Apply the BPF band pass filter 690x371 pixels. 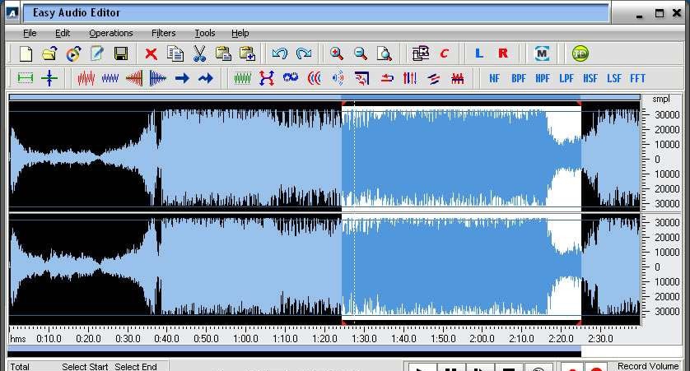519,79
